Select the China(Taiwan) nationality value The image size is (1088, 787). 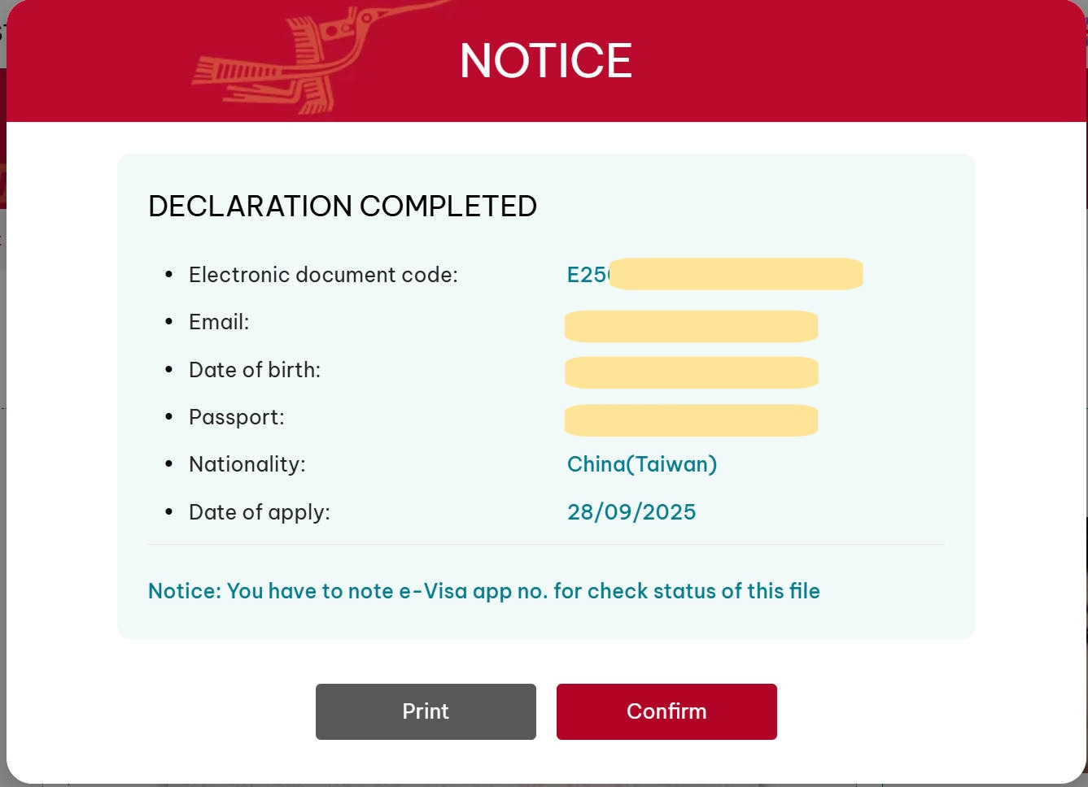coord(642,464)
